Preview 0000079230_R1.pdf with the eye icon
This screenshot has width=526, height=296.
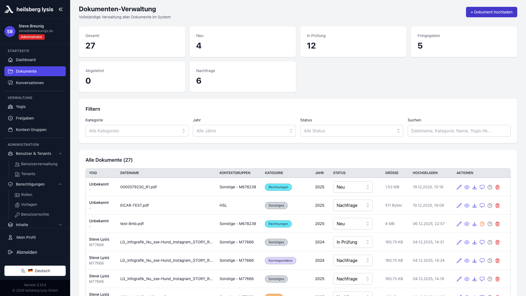coord(467,187)
